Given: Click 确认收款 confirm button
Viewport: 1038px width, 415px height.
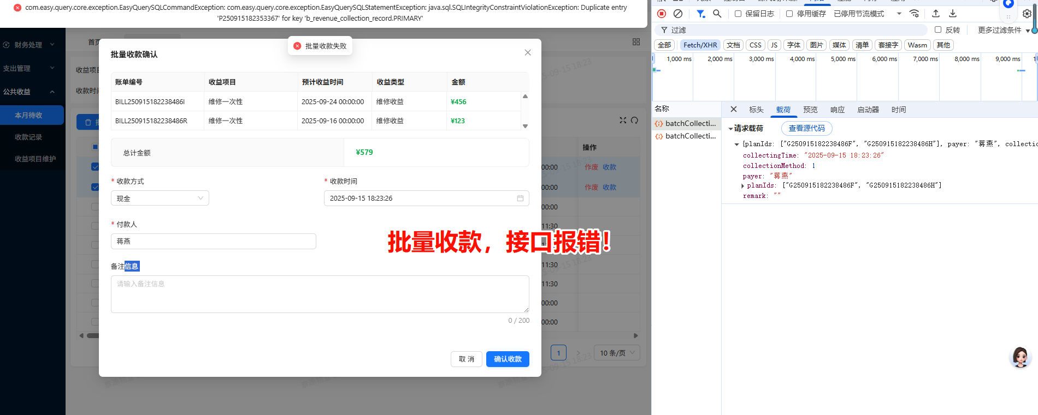Looking at the screenshot, I should pos(508,359).
